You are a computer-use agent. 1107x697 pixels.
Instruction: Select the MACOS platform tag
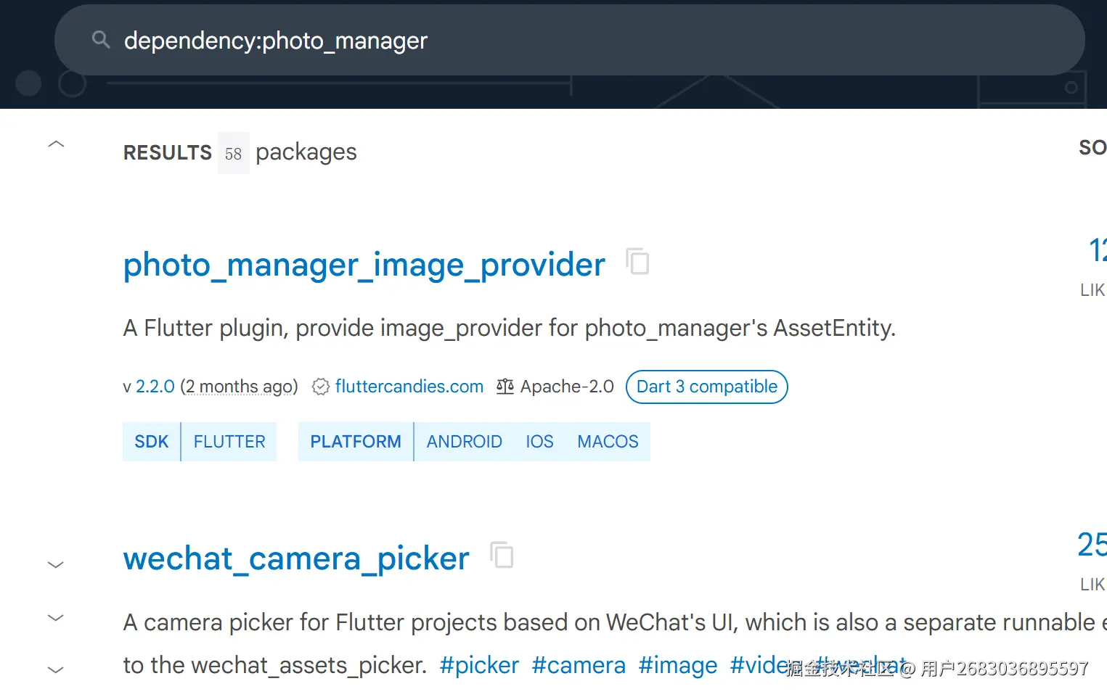(x=608, y=442)
